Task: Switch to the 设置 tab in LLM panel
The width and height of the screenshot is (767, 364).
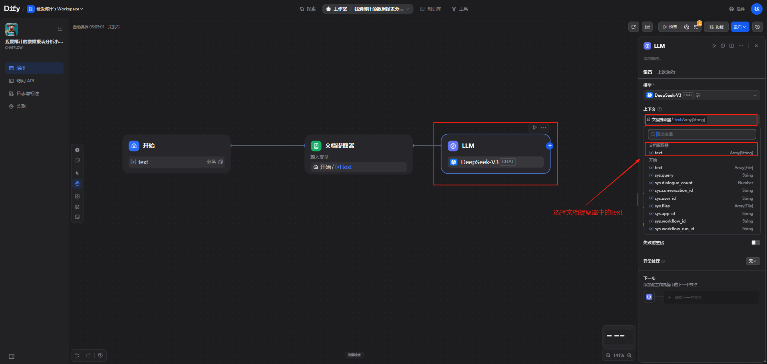Action: point(648,72)
